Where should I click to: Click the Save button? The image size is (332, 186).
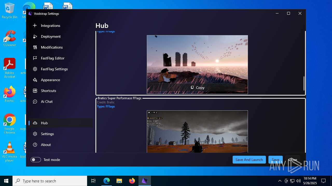coord(275,160)
